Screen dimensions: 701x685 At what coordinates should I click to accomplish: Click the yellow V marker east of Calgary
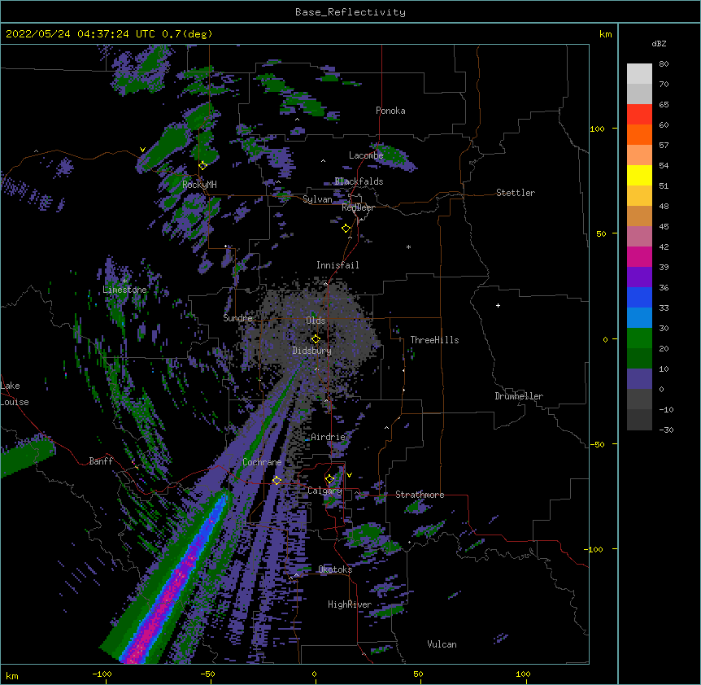[x=349, y=475]
